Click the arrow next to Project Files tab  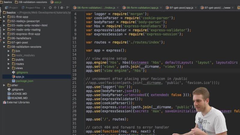pos(44,8)
